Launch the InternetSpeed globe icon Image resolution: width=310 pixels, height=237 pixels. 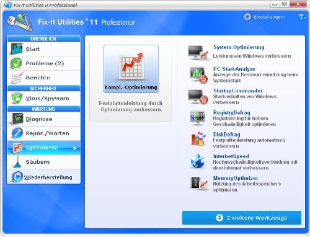(198, 161)
